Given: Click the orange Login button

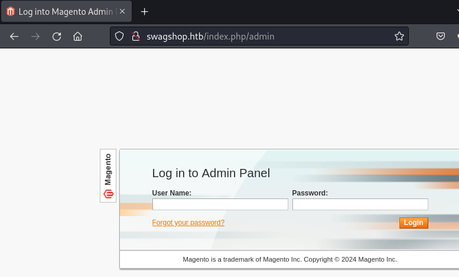Looking at the screenshot, I should [414, 223].
